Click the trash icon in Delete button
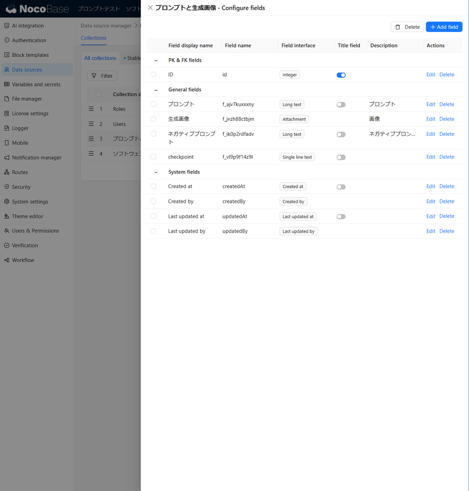Viewport: 469px width, 491px height. tap(398, 27)
